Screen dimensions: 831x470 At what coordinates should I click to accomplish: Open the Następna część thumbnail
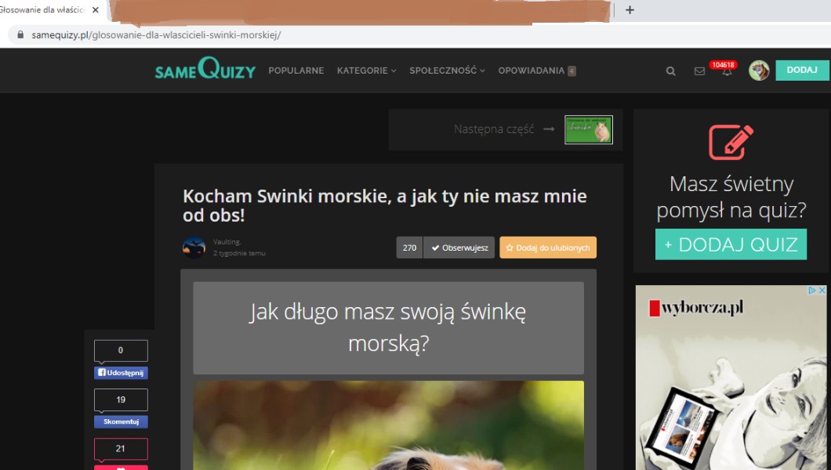click(588, 129)
